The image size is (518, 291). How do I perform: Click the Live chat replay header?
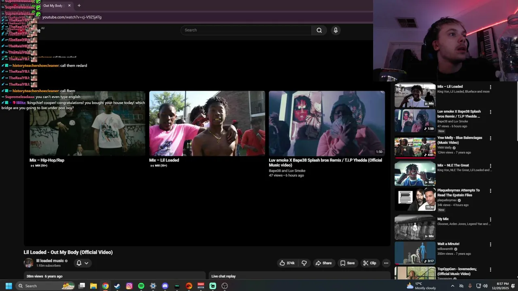pos(223,276)
